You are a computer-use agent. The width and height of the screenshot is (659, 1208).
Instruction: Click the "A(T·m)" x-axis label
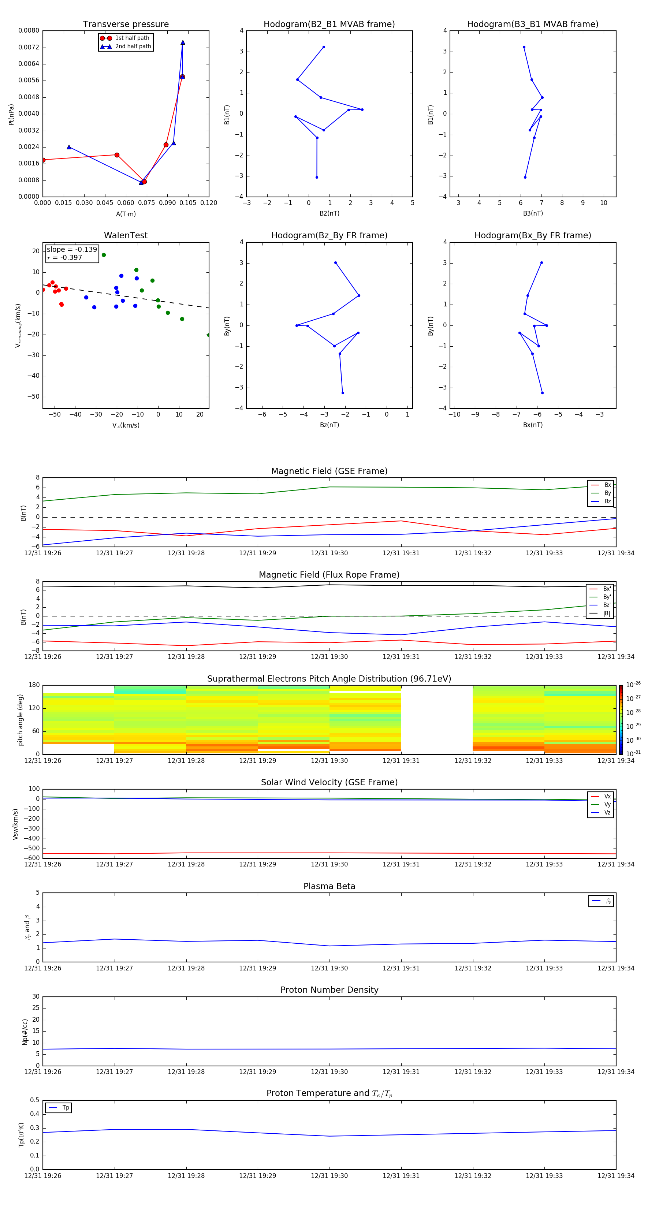click(126, 214)
